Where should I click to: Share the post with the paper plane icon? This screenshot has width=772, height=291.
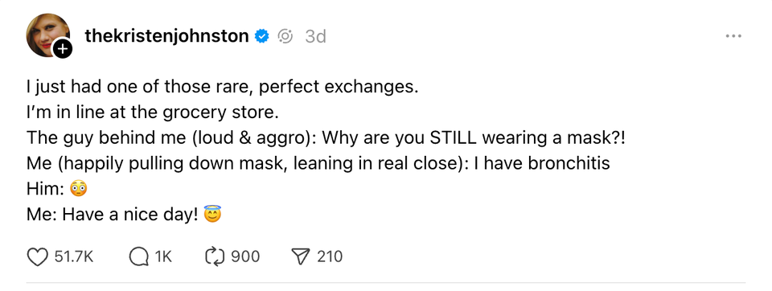pos(300,256)
